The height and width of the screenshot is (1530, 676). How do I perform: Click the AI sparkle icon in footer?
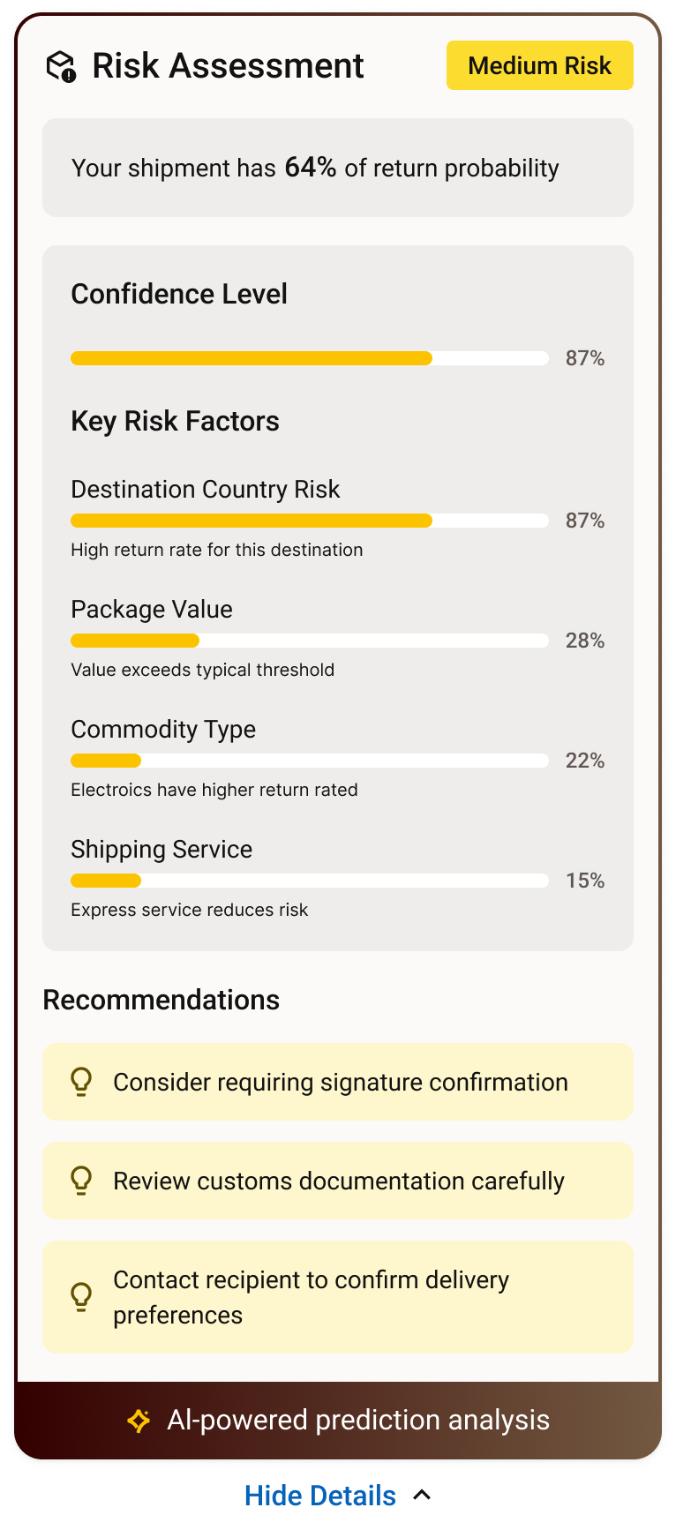139,1421
